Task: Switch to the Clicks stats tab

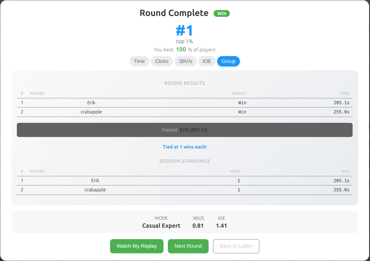Action: click(162, 61)
